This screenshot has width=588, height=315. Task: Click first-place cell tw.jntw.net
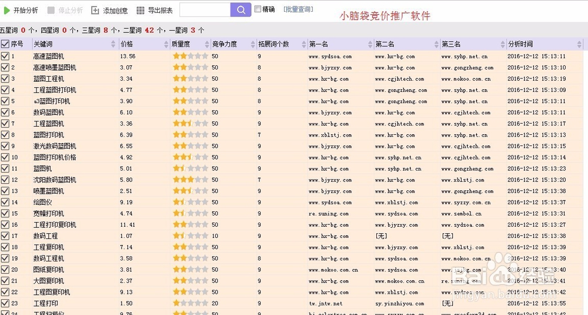pos(326,303)
